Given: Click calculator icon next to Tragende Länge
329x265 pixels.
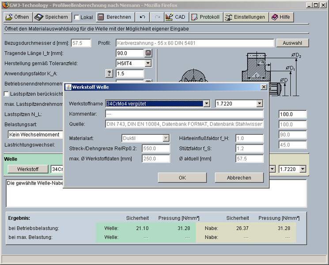Looking at the screenshot, I should pyautogui.click(x=148, y=53).
